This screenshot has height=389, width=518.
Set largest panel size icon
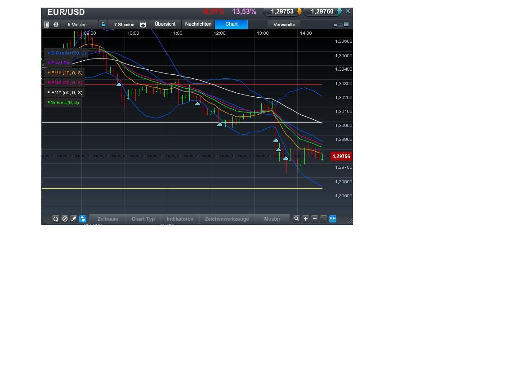pos(346,24)
